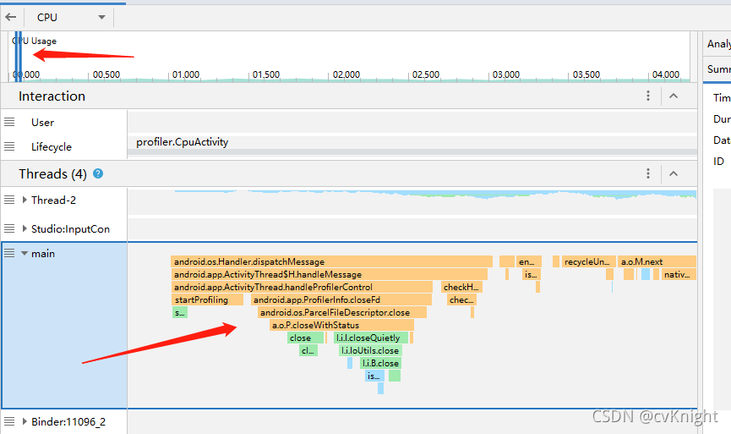Collapse the Interaction section
The height and width of the screenshot is (434, 731).
click(674, 96)
